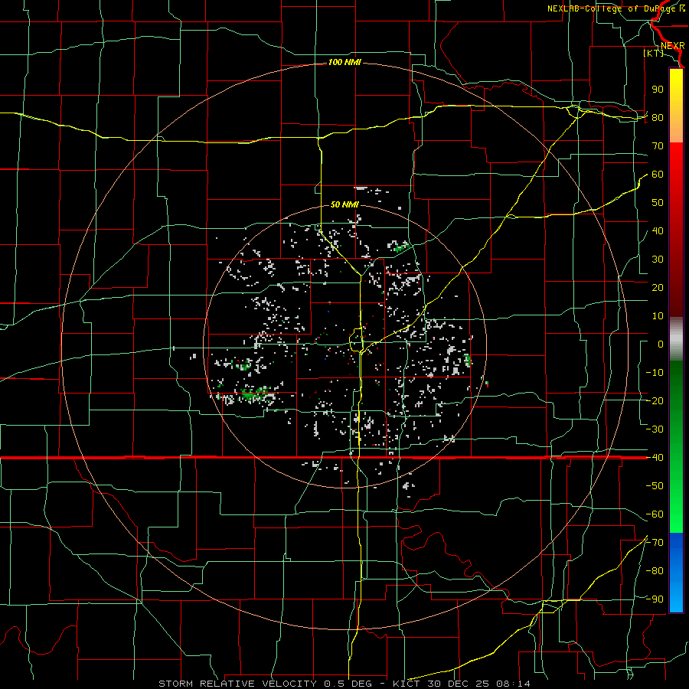Click the -80 value on the scale
The height and width of the screenshot is (689, 689).
click(x=655, y=571)
